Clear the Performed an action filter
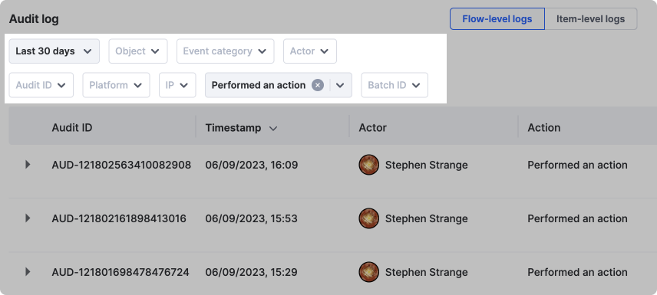The width and height of the screenshot is (657, 295). (x=318, y=85)
